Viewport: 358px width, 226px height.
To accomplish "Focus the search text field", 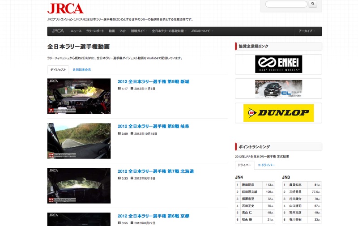I will coord(286,4).
